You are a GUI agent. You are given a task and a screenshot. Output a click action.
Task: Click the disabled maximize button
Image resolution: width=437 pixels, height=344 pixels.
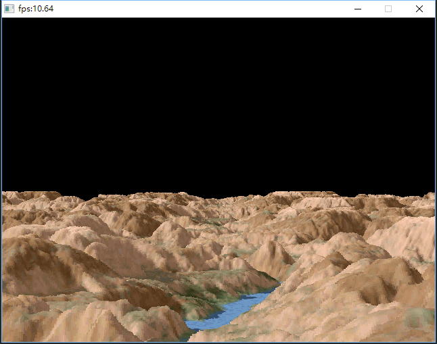tap(388, 9)
